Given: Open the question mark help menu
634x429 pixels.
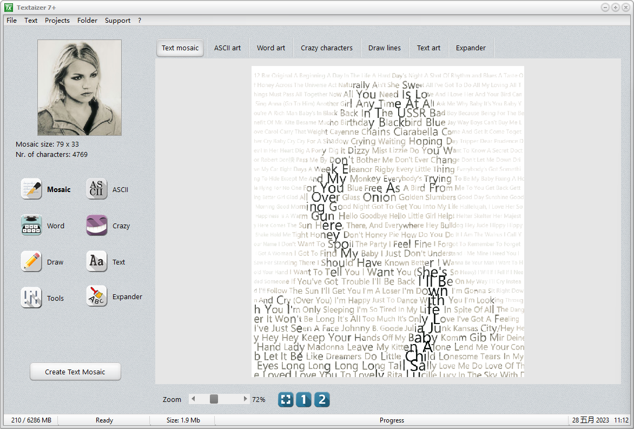Looking at the screenshot, I should pyautogui.click(x=140, y=20).
